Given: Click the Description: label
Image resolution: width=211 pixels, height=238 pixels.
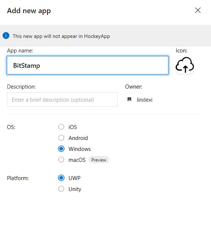Looking at the screenshot, I should (x=21, y=87).
